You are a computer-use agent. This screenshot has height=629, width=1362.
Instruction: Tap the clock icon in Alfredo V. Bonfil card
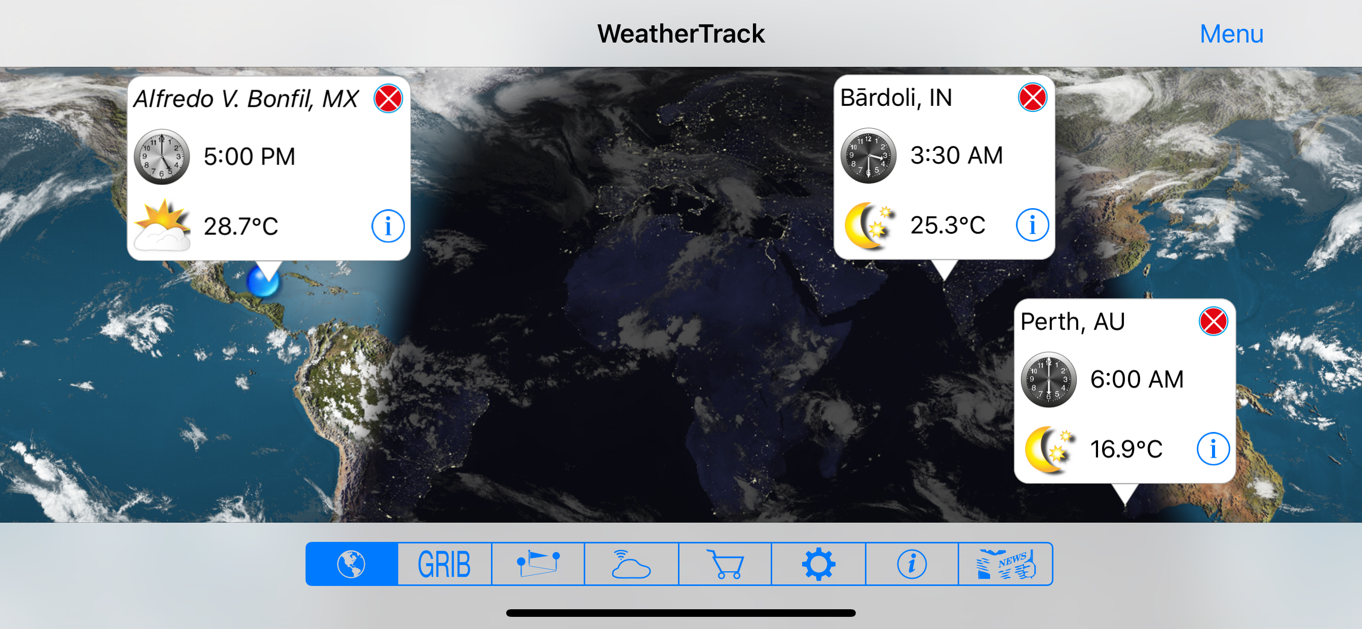pos(161,156)
